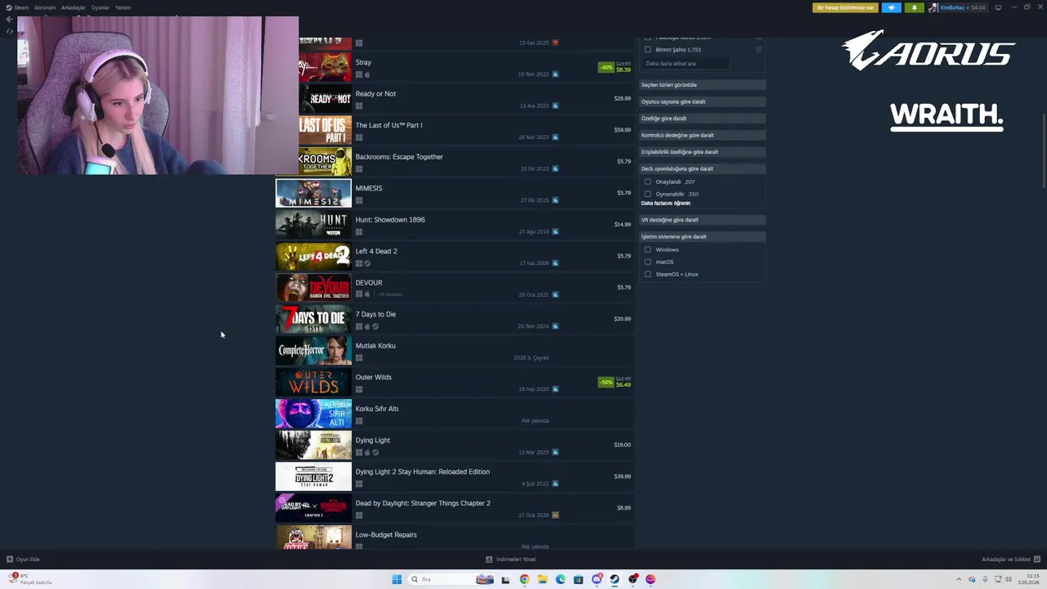This screenshot has width=1047, height=589.
Task: Click the Outer Wilds title
Action: [x=373, y=377]
